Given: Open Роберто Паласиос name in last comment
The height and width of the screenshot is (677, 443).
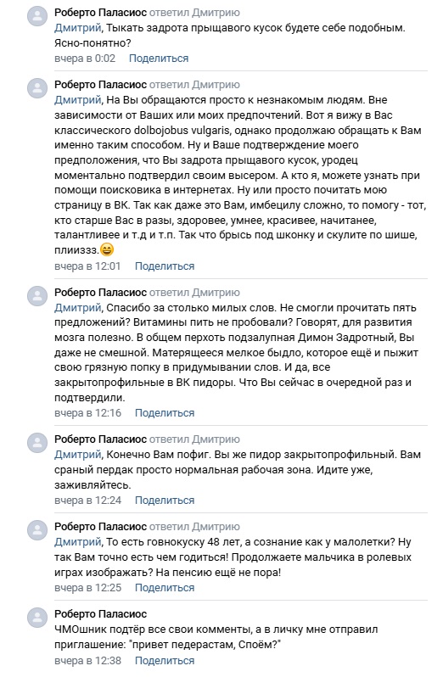Looking at the screenshot, I should click(101, 614).
